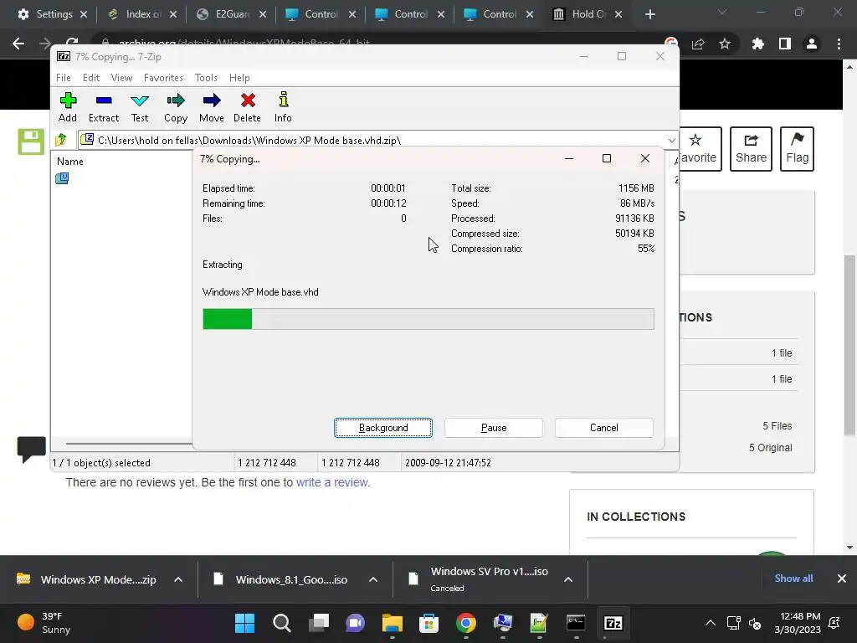
Task: Click the Test toolbar icon
Action: tap(140, 106)
